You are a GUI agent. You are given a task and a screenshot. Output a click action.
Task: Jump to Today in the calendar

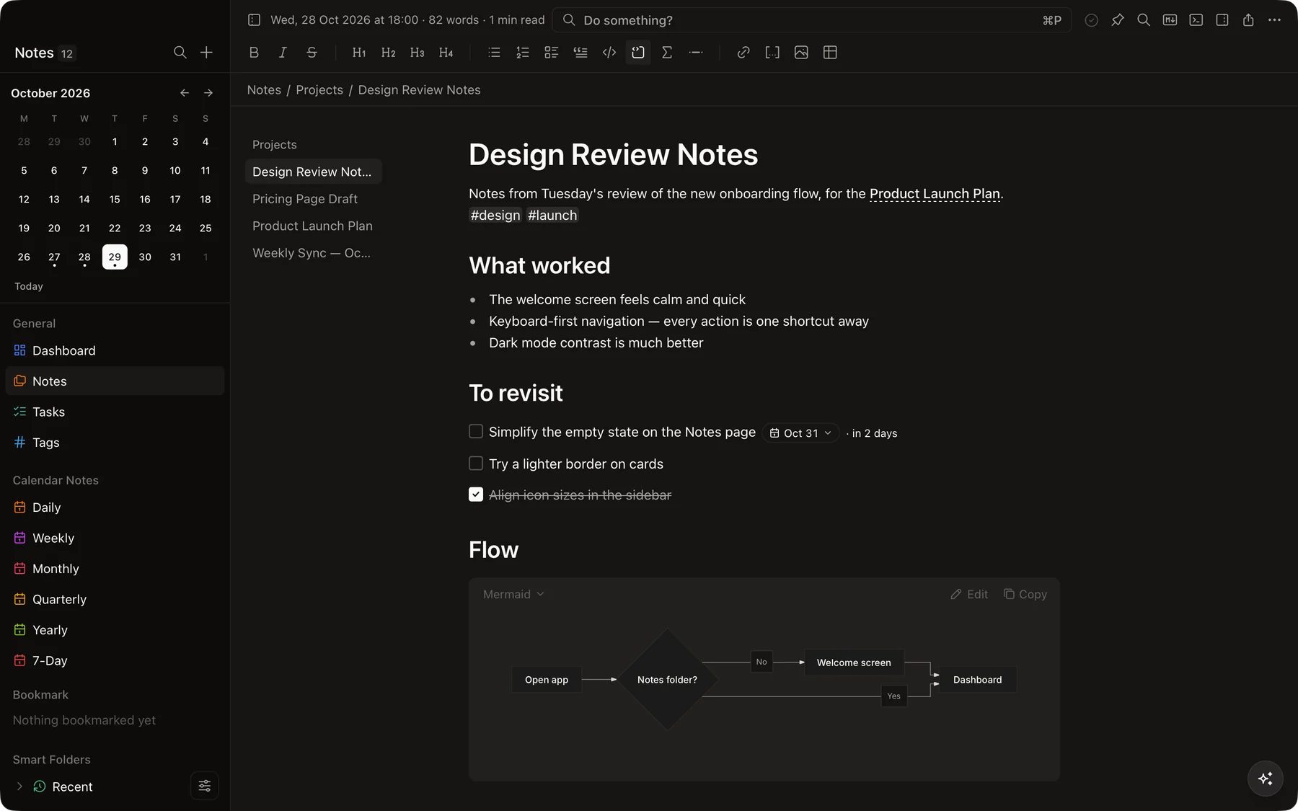(29, 286)
